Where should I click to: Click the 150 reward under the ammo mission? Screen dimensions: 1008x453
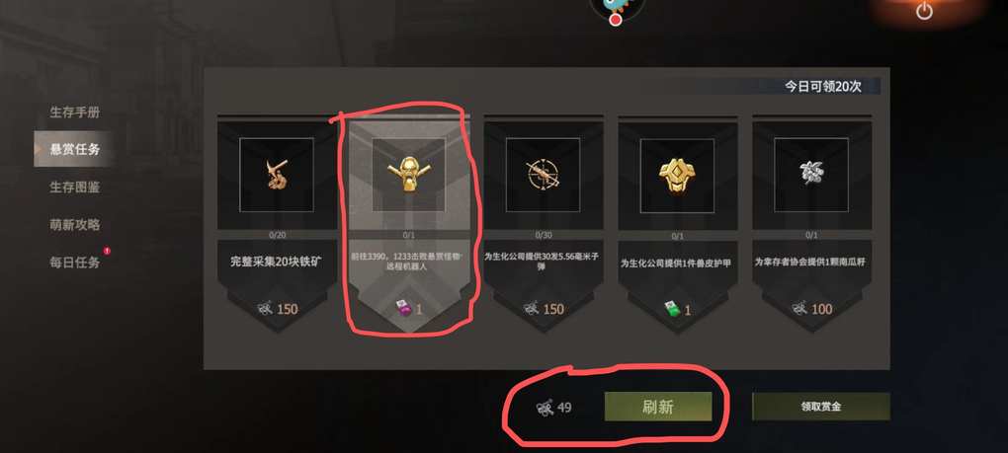coord(544,309)
